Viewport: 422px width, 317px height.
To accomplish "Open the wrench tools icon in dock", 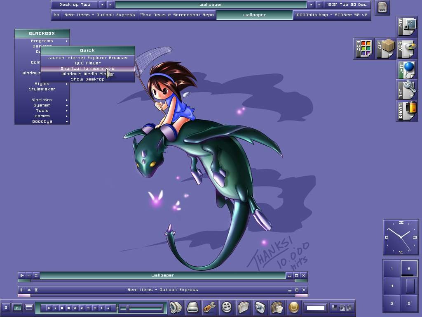I will coord(209,307).
